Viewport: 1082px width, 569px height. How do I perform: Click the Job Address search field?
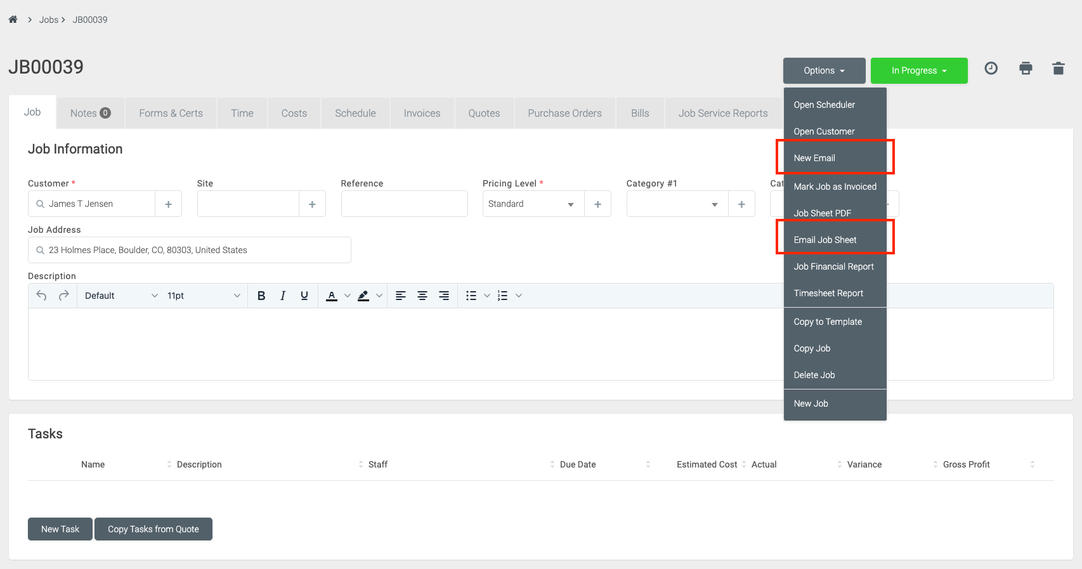click(x=189, y=250)
